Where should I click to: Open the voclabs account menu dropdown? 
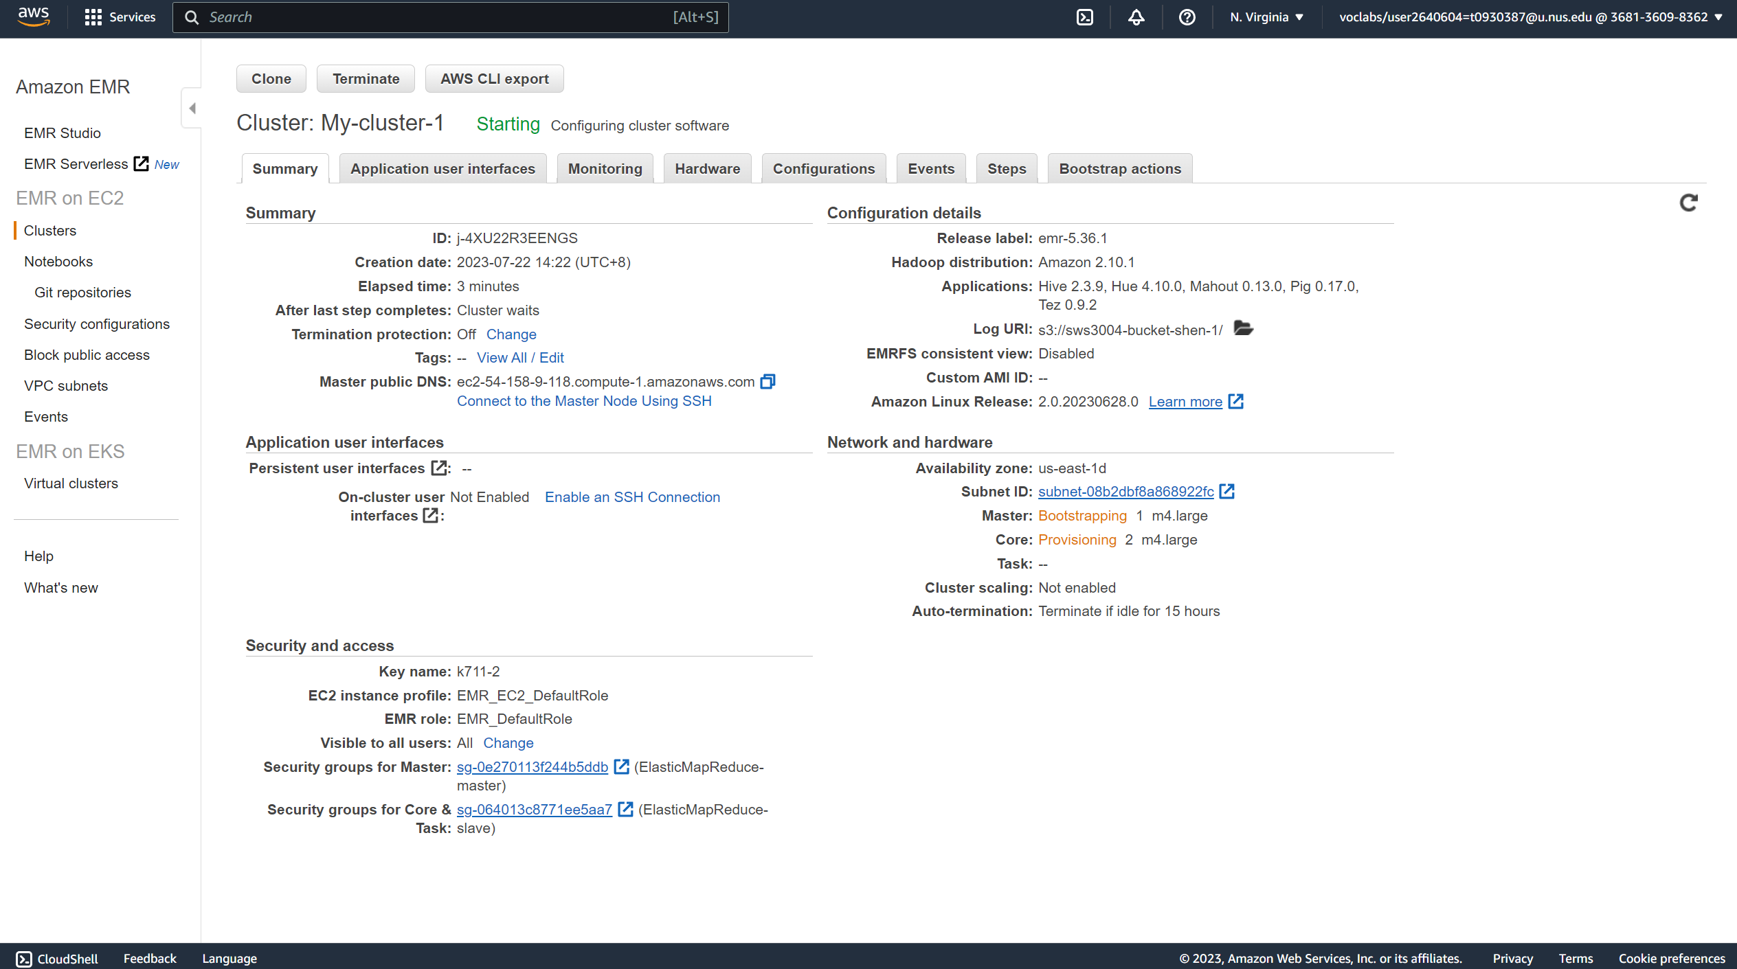click(1531, 17)
